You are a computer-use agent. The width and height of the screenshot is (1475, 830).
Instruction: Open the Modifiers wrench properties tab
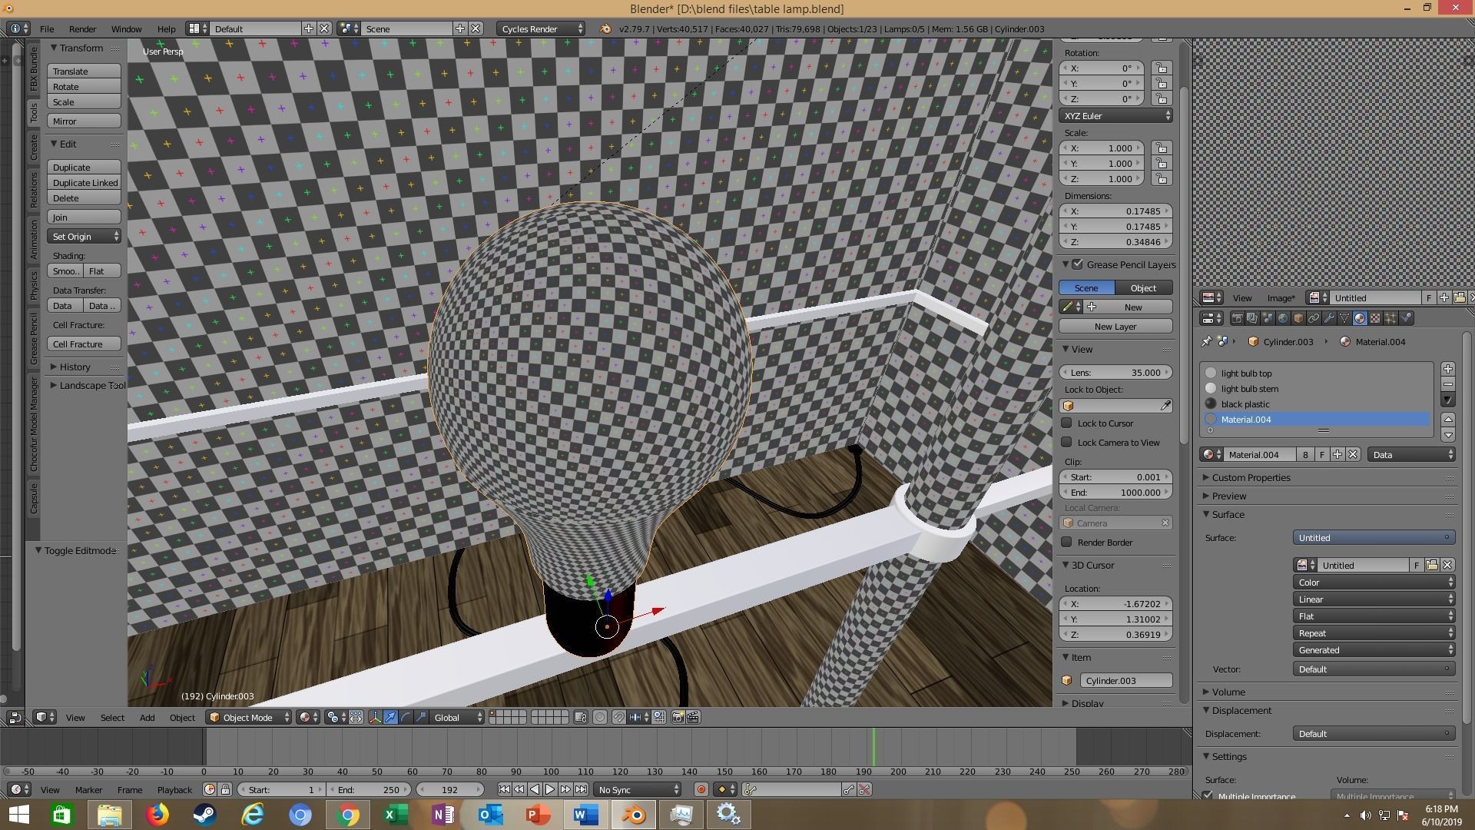pyautogui.click(x=1329, y=318)
